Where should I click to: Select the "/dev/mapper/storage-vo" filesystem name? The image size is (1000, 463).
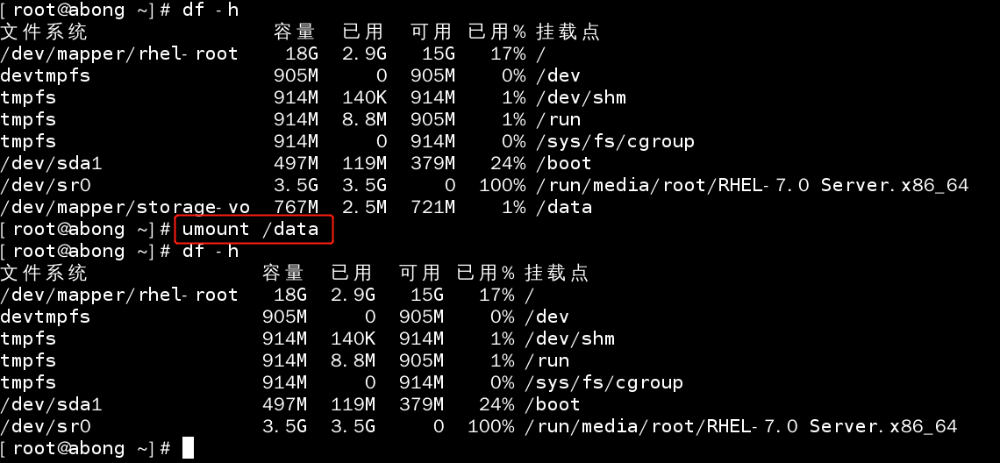click(x=125, y=207)
